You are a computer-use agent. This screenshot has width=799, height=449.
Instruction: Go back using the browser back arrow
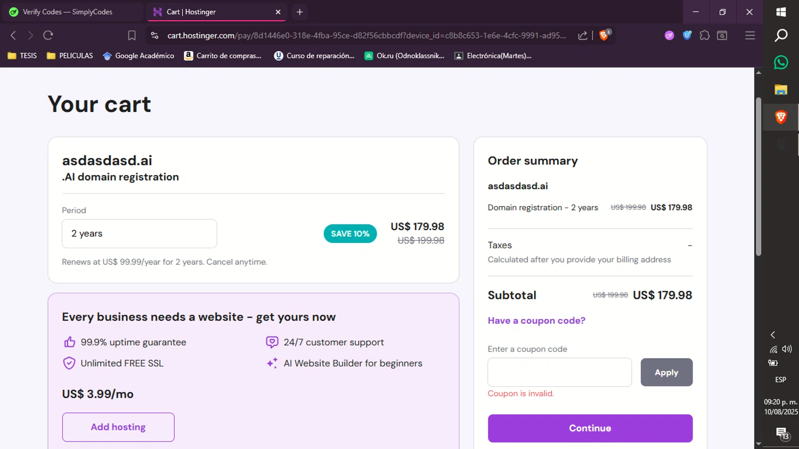point(13,36)
